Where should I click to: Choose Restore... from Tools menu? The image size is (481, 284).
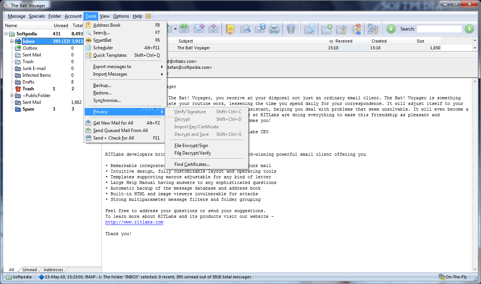pos(124,93)
